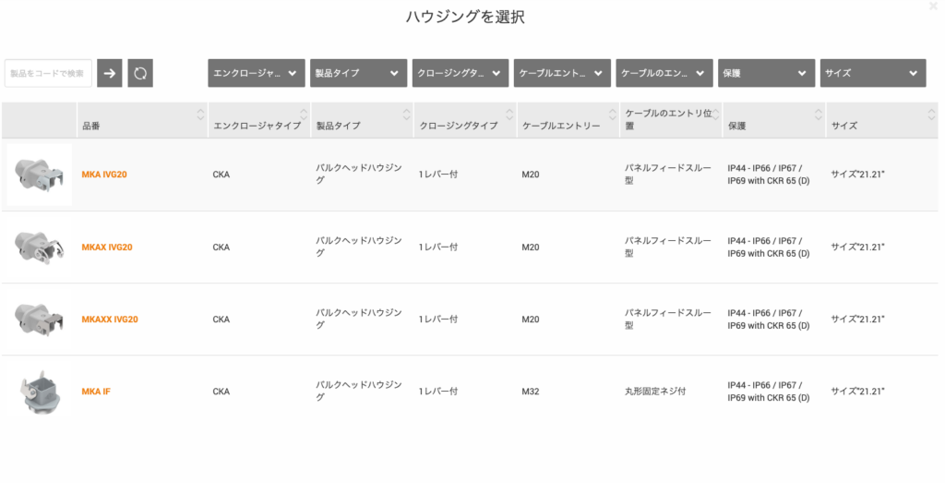Close the ハウジングを選択 dialog
This screenshot has width=945, height=483.
pyautogui.click(x=934, y=6)
